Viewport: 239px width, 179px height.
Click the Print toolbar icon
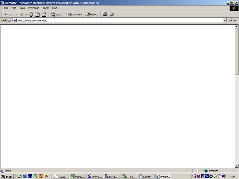tap(105, 14)
